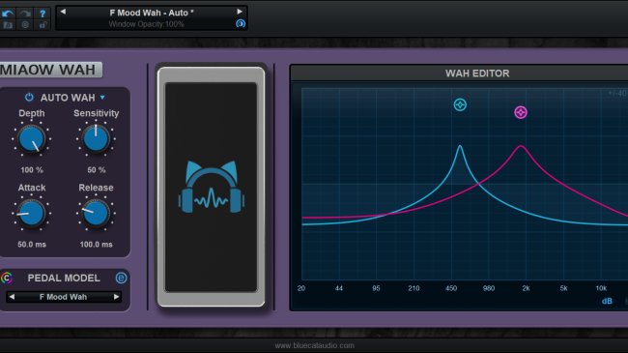Click the Attack value 50.0 ms
The width and height of the screenshot is (628, 353).
[x=32, y=245]
